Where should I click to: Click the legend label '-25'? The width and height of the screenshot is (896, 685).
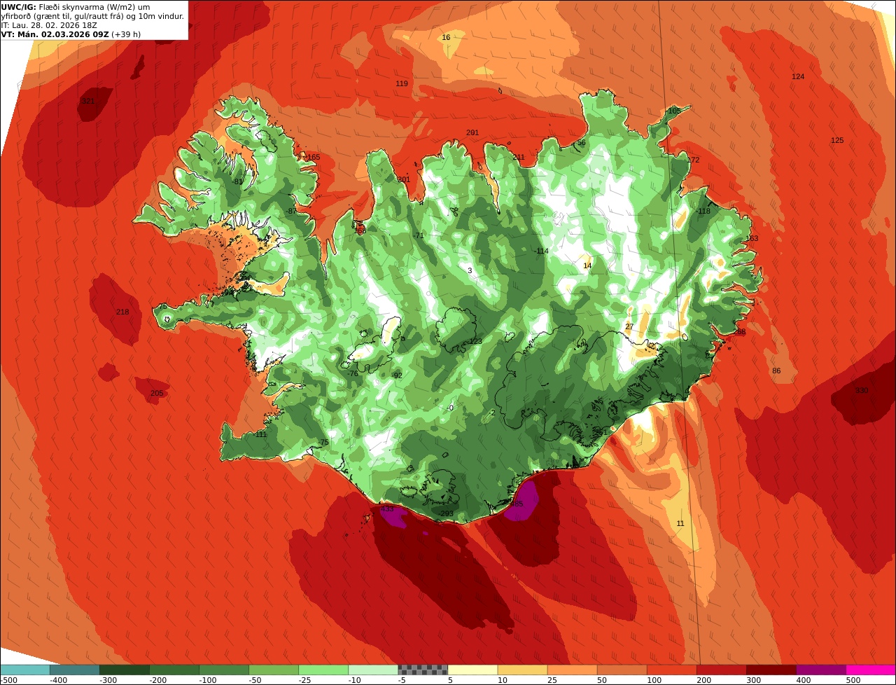[x=305, y=680]
